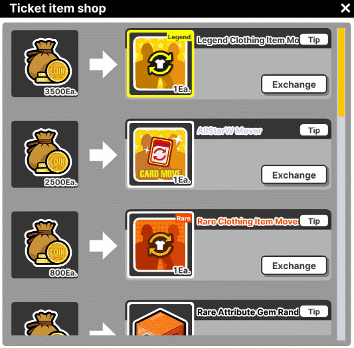Select the Legend Clothing Item Mover icon

160,63
